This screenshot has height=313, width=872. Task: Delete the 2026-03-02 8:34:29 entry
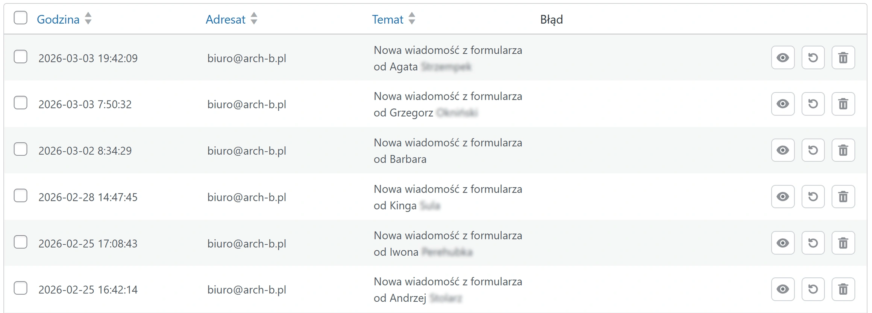843,150
